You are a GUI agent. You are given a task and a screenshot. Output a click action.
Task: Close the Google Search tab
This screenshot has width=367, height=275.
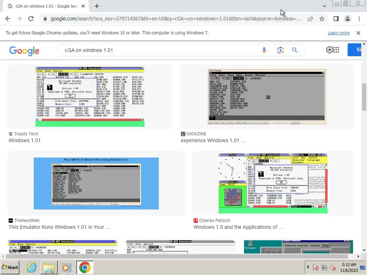[x=83, y=6]
